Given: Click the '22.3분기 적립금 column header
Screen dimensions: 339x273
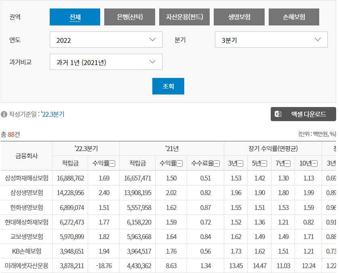Looking at the screenshot, I should point(70,163).
